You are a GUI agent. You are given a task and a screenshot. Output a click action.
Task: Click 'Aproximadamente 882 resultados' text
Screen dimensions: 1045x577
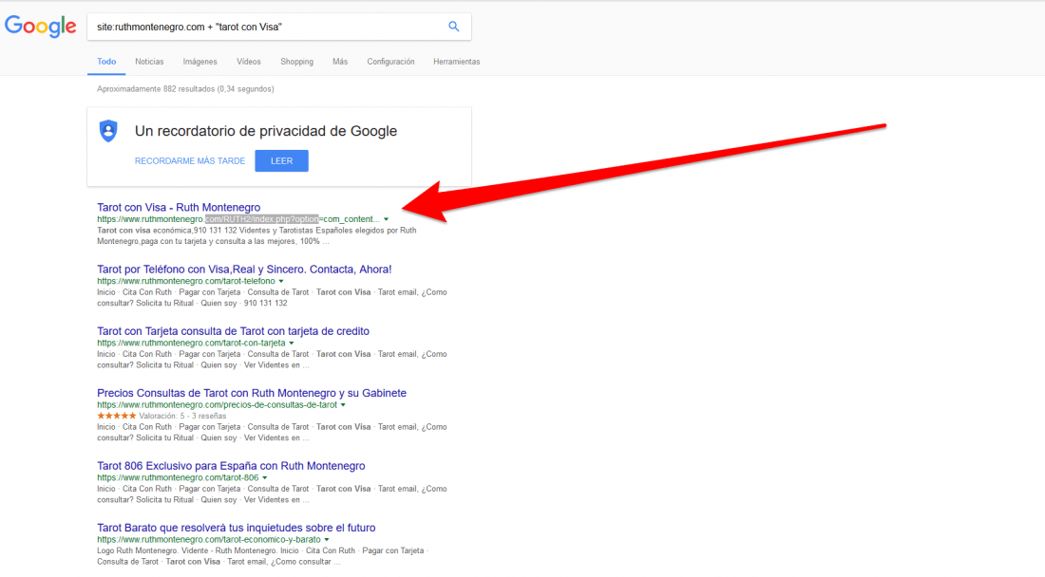point(185,88)
